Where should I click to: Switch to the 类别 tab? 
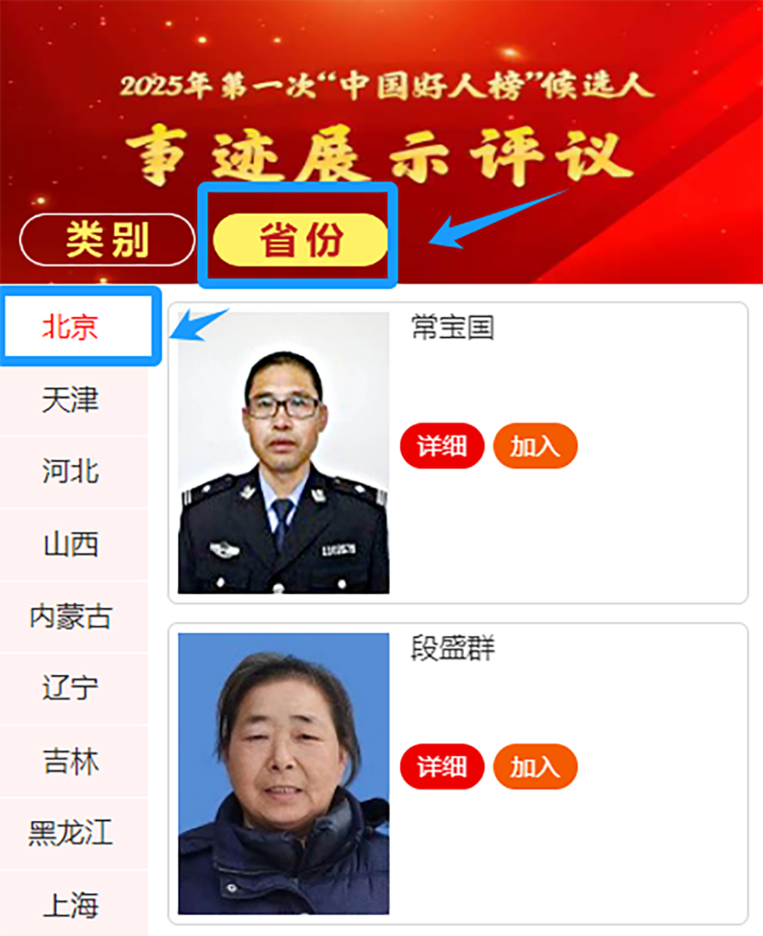(107, 239)
